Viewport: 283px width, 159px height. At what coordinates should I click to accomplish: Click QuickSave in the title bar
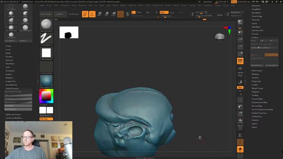[x=208, y=2]
